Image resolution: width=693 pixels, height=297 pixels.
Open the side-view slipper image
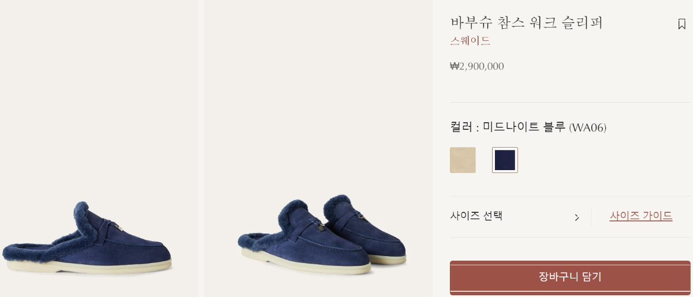pos(99,148)
